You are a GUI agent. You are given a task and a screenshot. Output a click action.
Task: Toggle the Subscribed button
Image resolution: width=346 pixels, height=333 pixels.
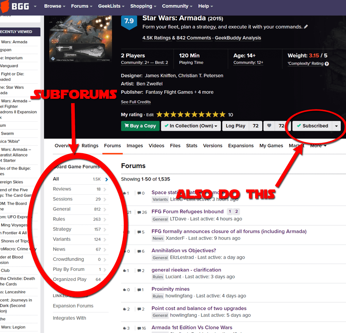tap(312, 126)
